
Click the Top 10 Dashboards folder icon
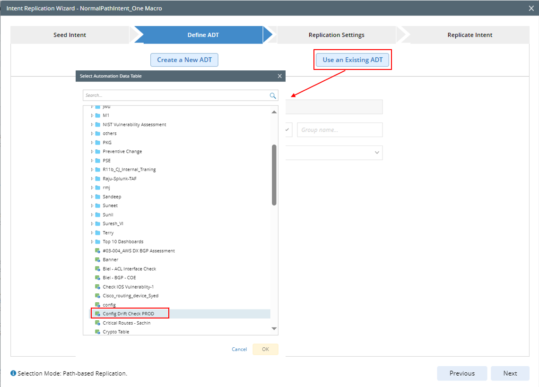pyautogui.click(x=98, y=241)
